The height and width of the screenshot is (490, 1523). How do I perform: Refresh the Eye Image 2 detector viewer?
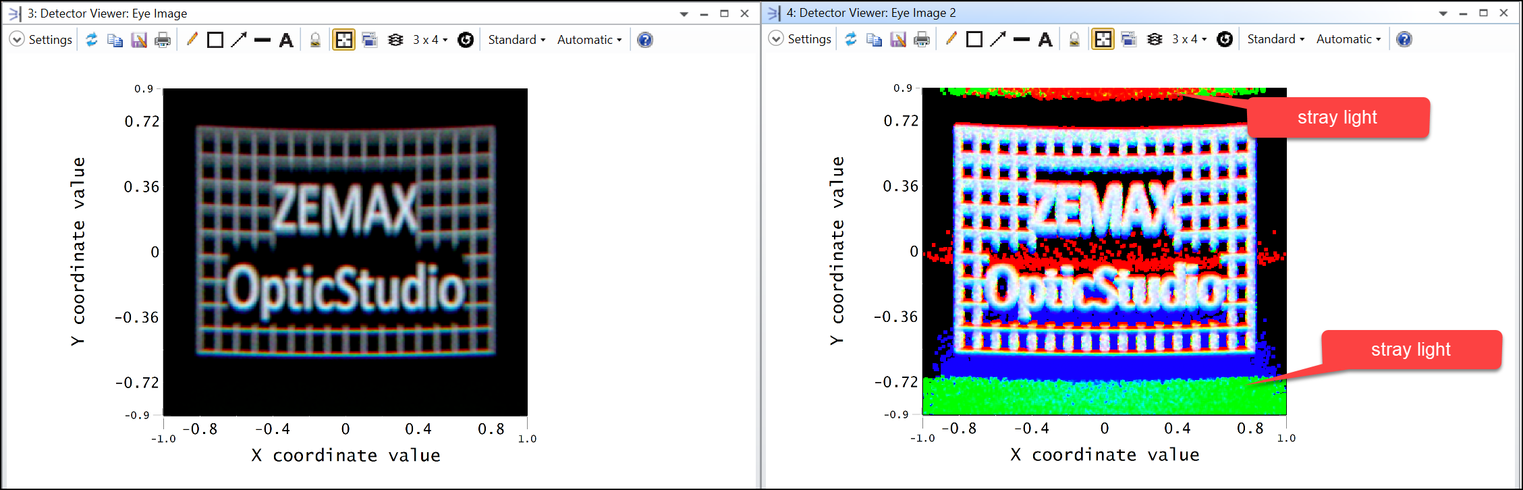851,39
